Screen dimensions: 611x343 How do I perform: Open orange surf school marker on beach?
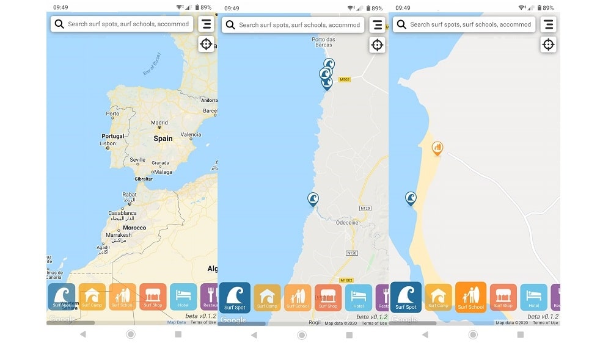437,148
